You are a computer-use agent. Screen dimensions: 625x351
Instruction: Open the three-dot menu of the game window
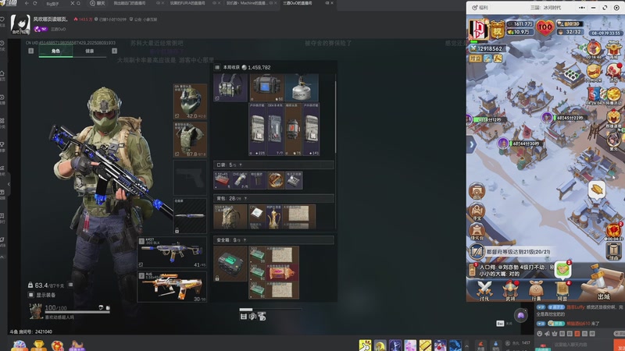click(x=582, y=8)
